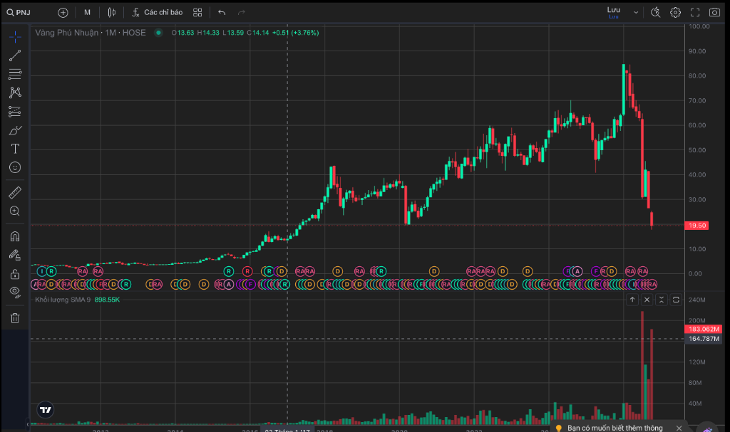Select the text annotation tool
Image resolution: width=730 pixels, height=432 pixels.
coord(15,148)
